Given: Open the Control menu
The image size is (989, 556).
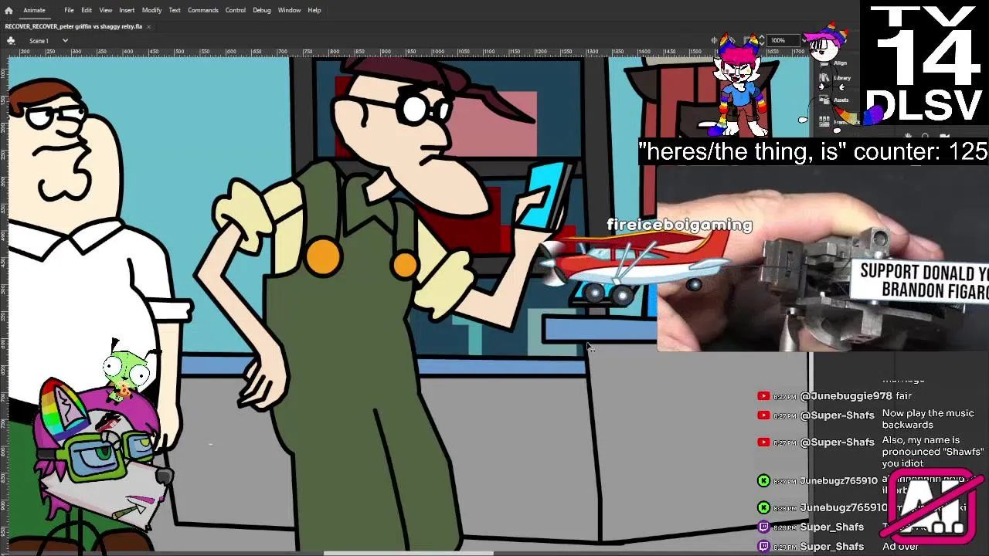Looking at the screenshot, I should tap(236, 10).
